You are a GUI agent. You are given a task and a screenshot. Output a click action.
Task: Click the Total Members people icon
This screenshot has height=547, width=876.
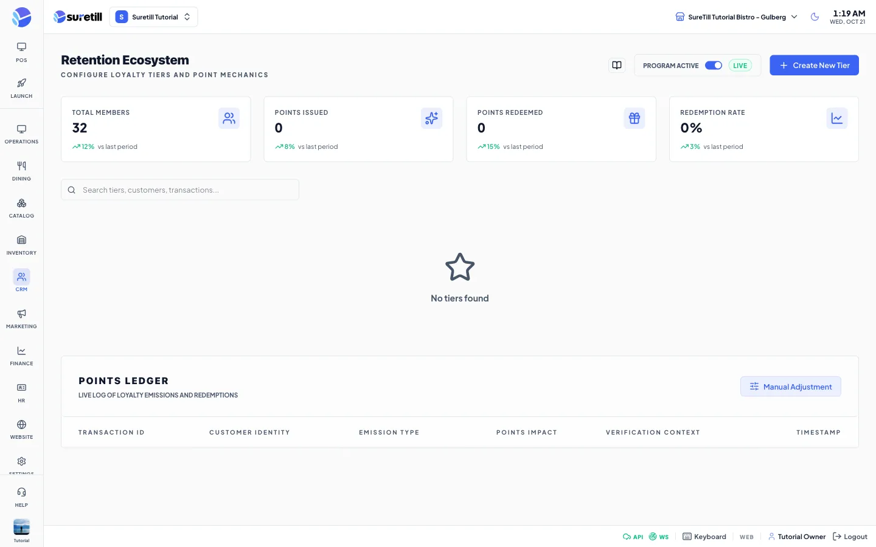click(x=229, y=119)
